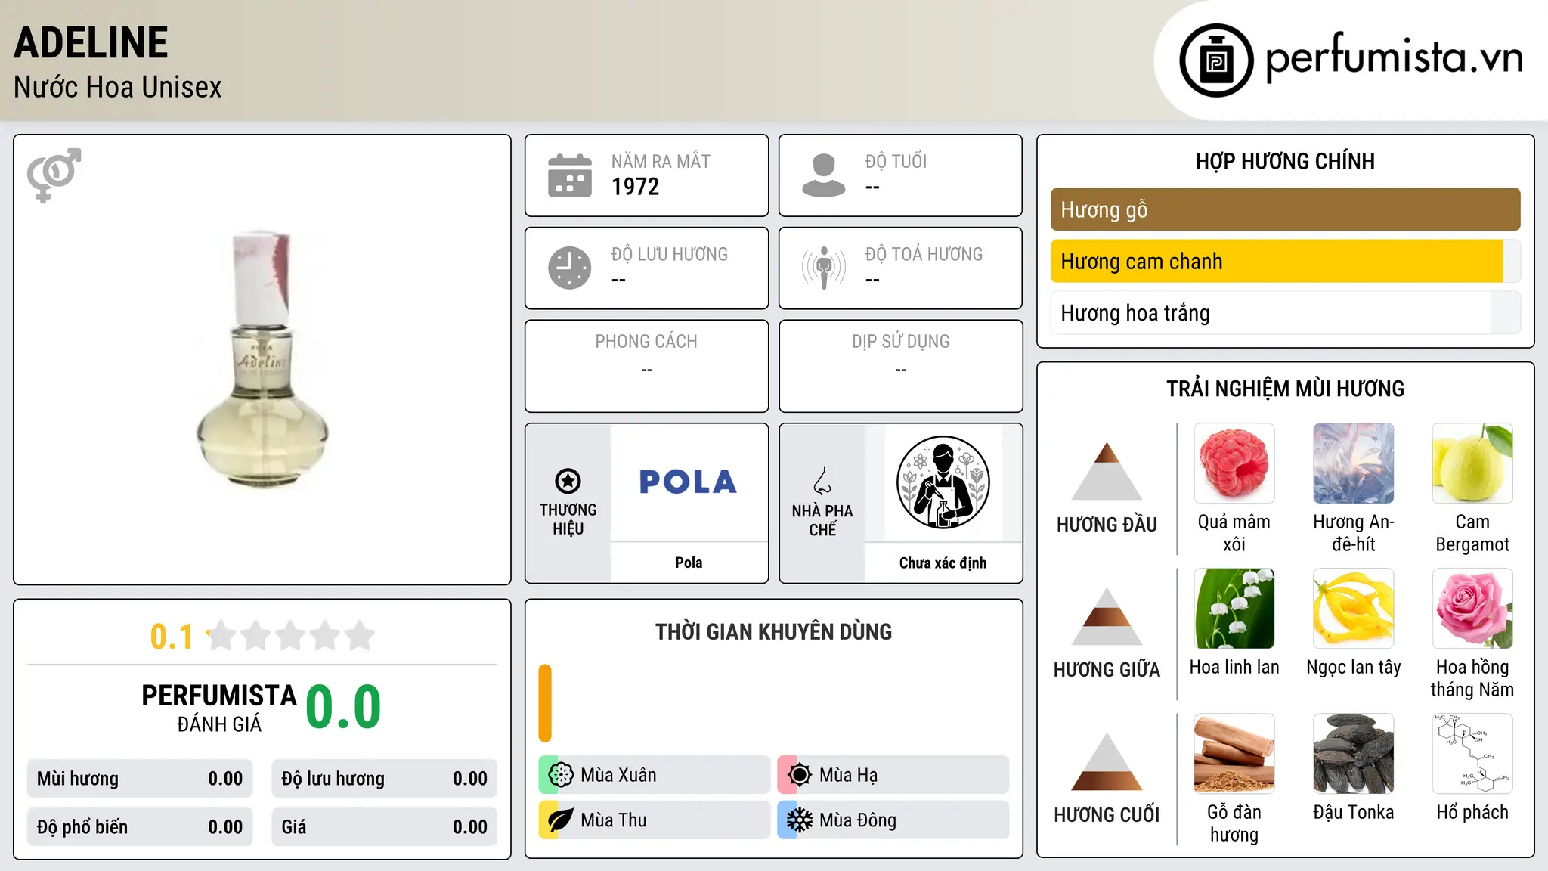The height and width of the screenshot is (871, 1548).
Task: Click the Perfumista Đánh Giá label
Action: pos(219,708)
